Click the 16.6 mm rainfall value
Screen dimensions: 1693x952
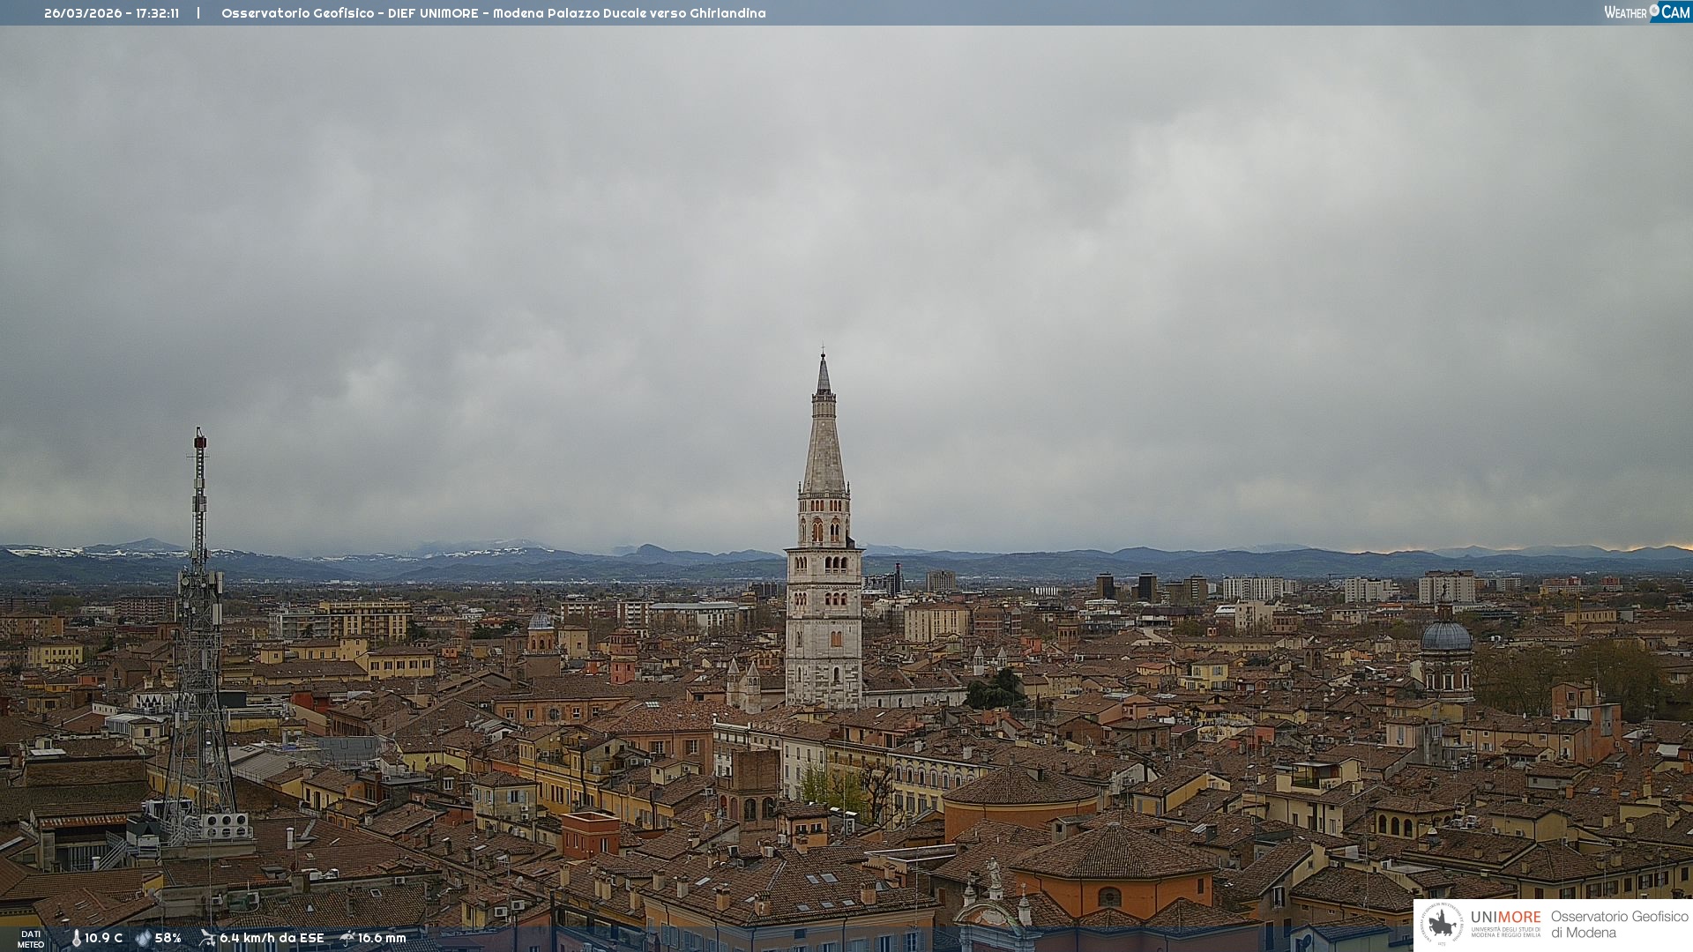click(x=382, y=938)
